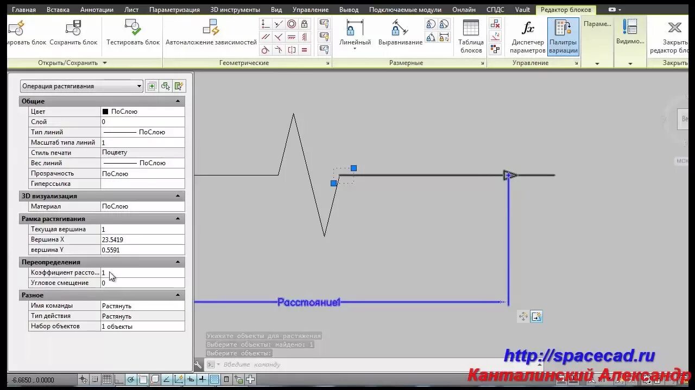695x390 pixels.
Task: Apply the Collinear geometric constraint
Action: pos(279,24)
